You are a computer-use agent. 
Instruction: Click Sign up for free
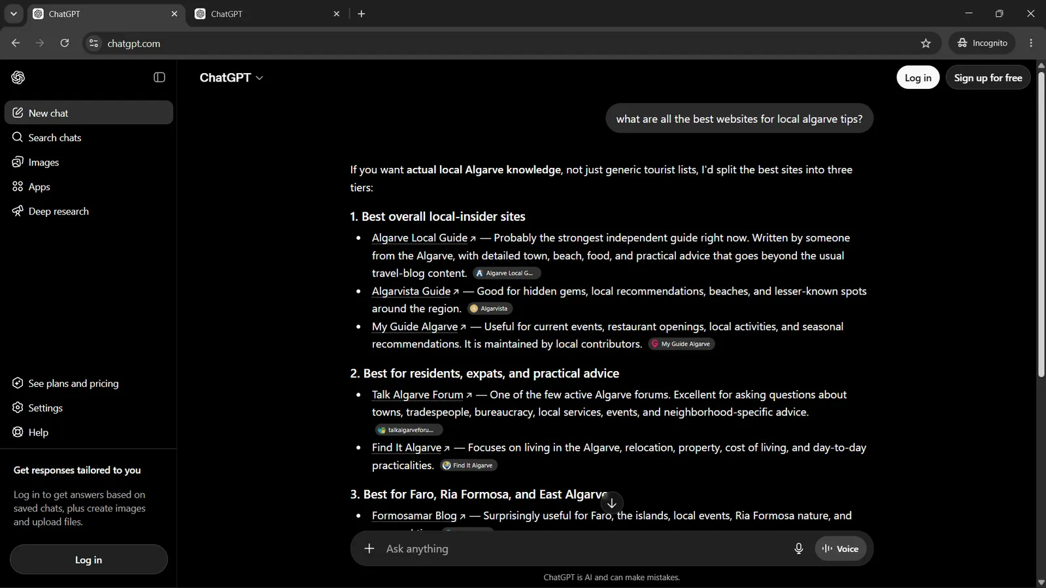pyautogui.click(x=988, y=78)
